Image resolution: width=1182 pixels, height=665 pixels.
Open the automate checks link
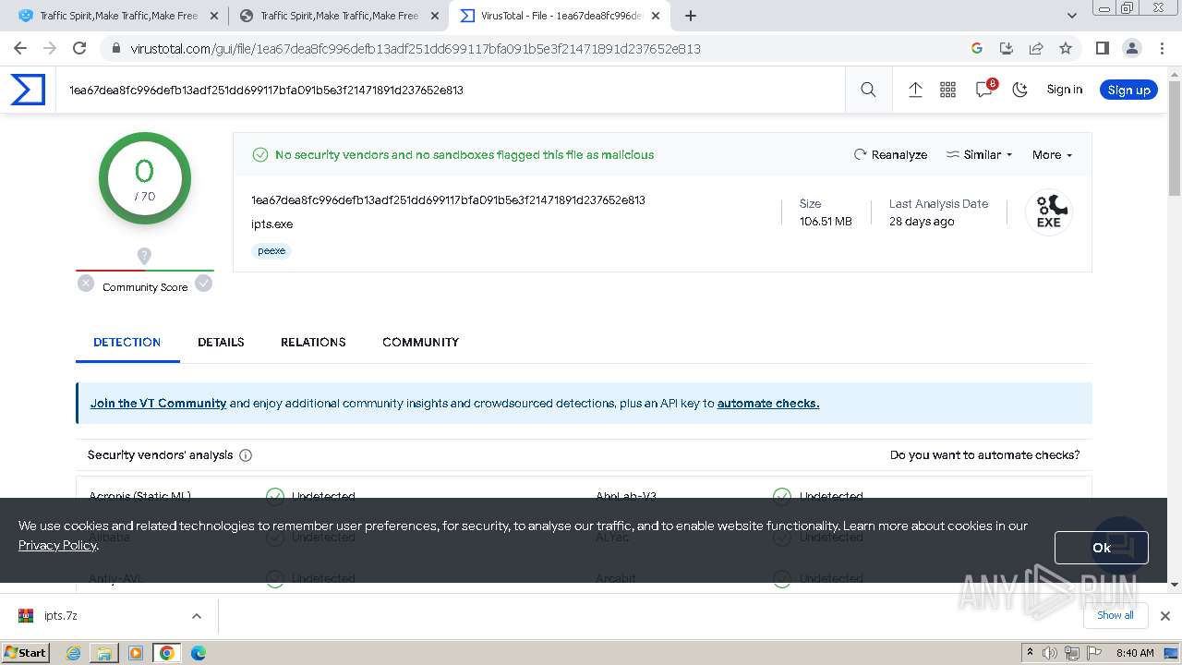pyautogui.click(x=768, y=403)
